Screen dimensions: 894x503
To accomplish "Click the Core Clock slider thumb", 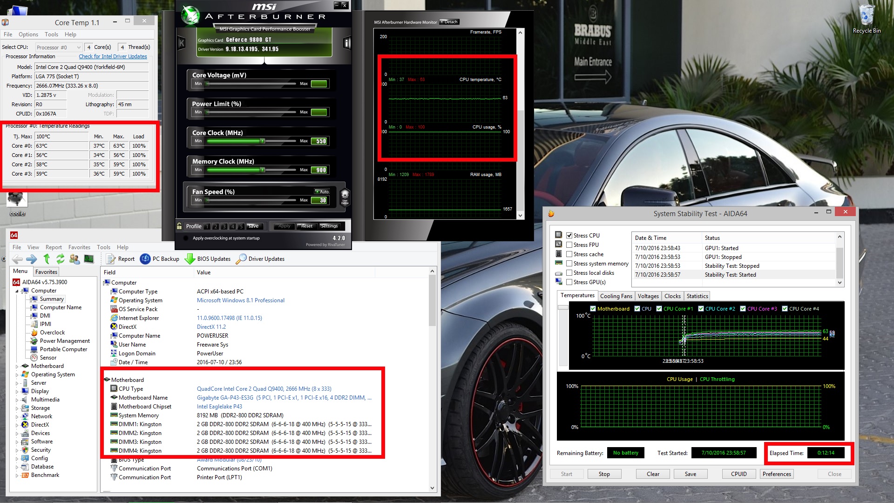I will point(263,141).
